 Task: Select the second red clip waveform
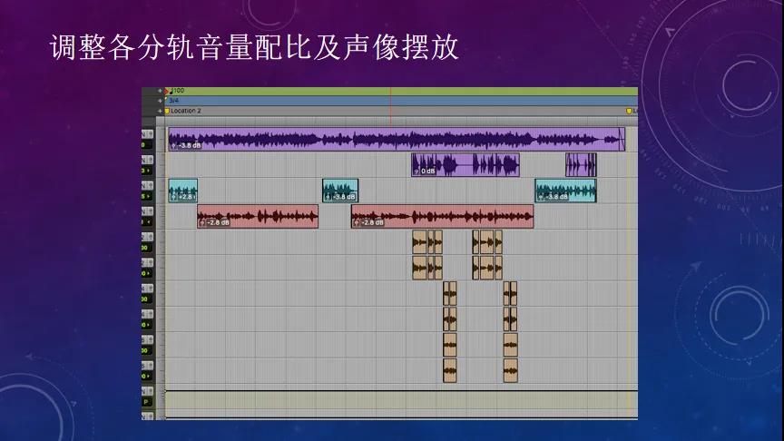pyautogui.click(x=443, y=217)
